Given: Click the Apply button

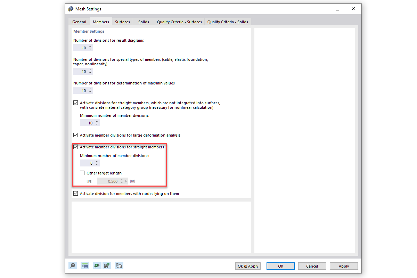Looking at the screenshot, I should click(x=343, y=266).
